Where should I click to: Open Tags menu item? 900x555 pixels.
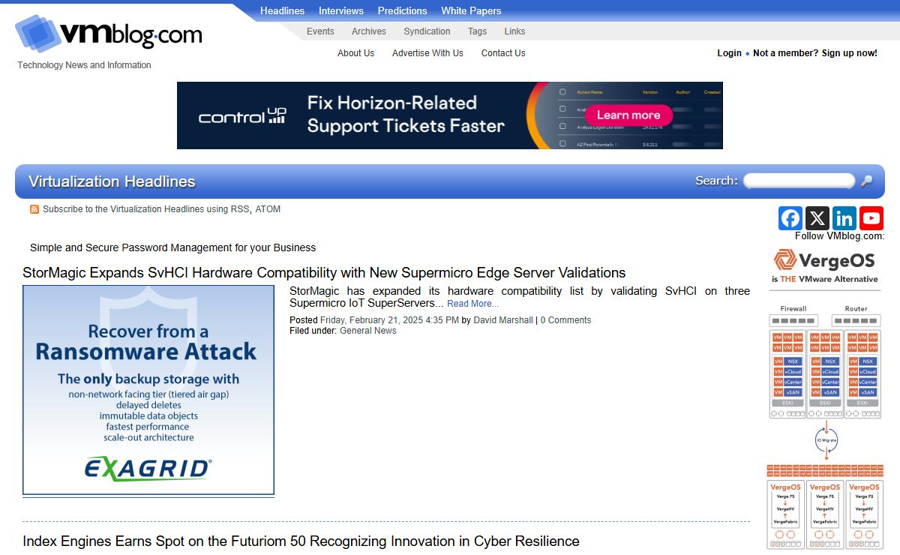tap(477, 31)
